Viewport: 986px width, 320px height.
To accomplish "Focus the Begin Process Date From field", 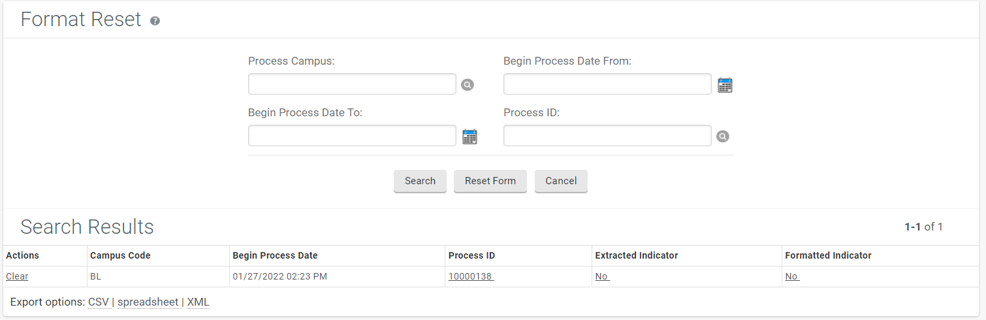I will click(607, 84).
